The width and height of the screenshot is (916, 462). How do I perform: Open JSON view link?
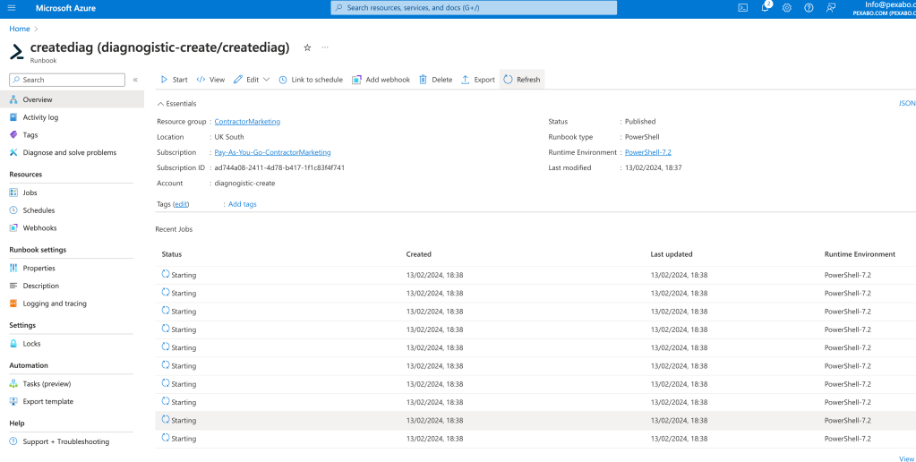907,103
